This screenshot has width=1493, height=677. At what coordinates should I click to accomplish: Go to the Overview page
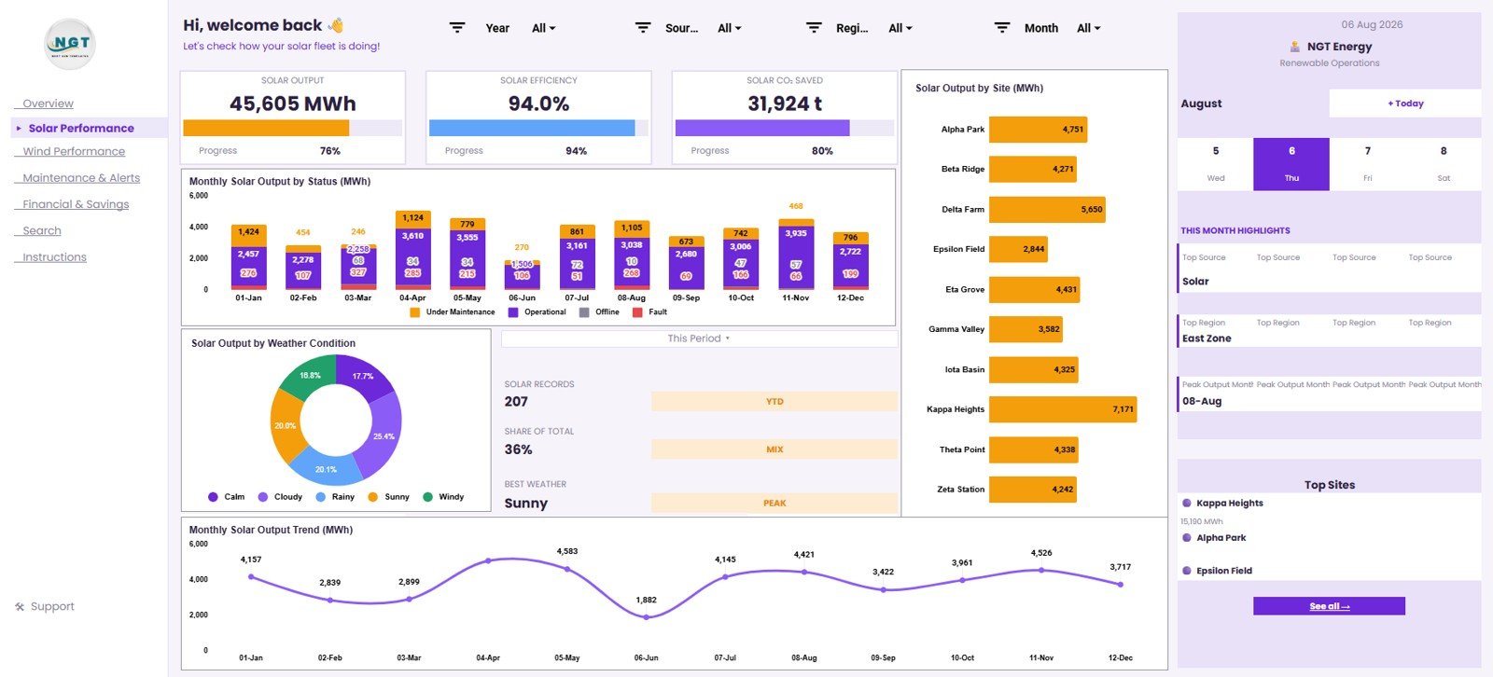coord(48,104)
